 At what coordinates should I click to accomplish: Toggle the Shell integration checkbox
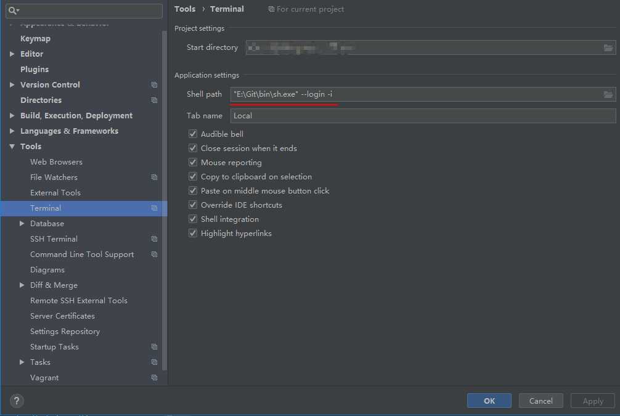pyautogui.click(x=192, y=219)
